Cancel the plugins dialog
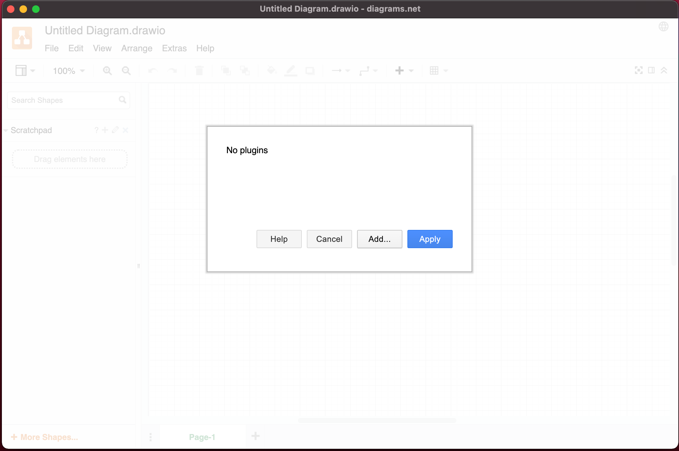The image size is (679, 451). click(x=329, y=239)
